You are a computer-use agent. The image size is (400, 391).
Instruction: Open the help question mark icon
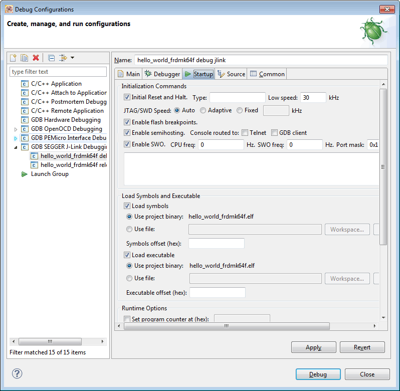(17, 374)
